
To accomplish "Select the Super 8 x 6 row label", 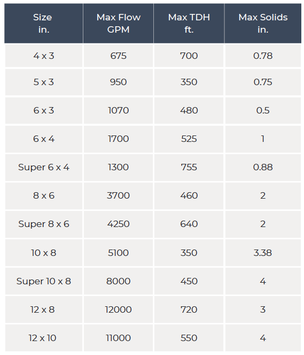I will (x=44, y=224).
